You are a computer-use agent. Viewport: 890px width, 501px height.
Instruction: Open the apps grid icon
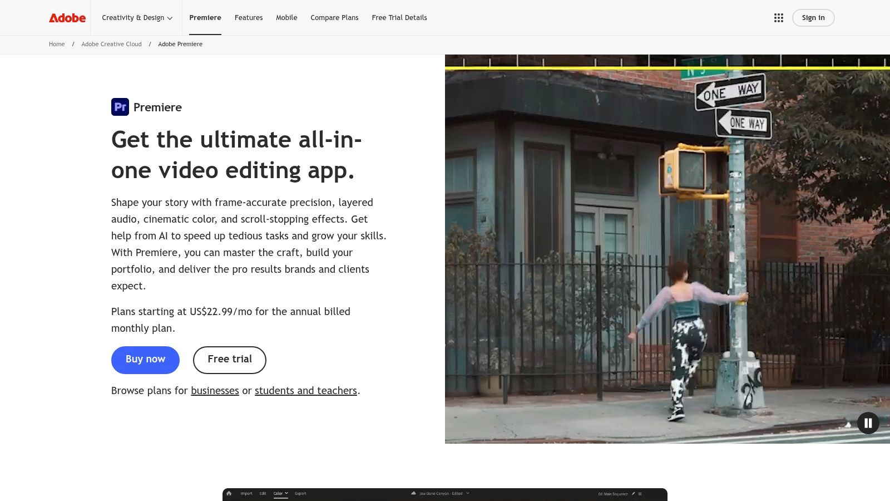click(779, 18)
